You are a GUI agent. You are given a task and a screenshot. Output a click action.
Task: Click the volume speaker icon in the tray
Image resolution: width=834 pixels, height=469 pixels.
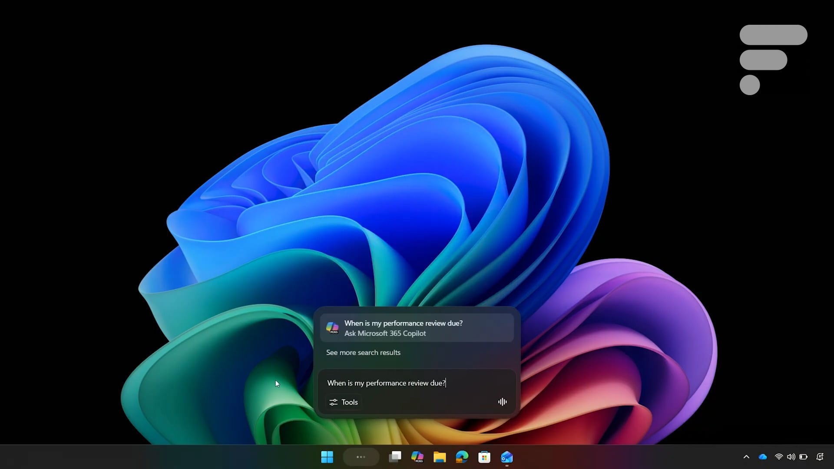click(791, 457)
